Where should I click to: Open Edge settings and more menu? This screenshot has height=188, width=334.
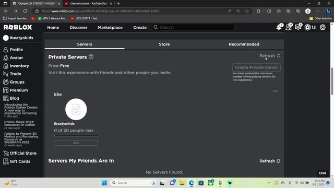pyautogui.click(x=318, y=11)
